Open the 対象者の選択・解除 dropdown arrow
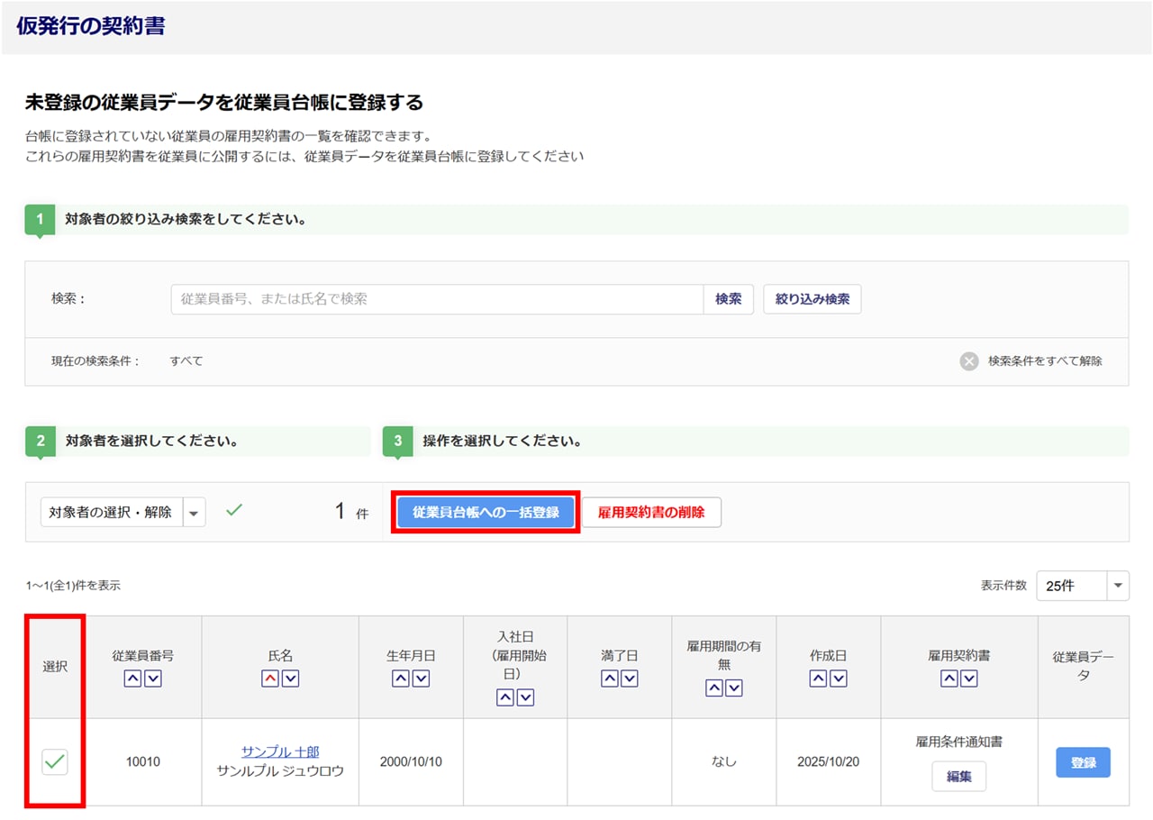The height and width of the screenshot is (820, 1153). pos(195,512)
